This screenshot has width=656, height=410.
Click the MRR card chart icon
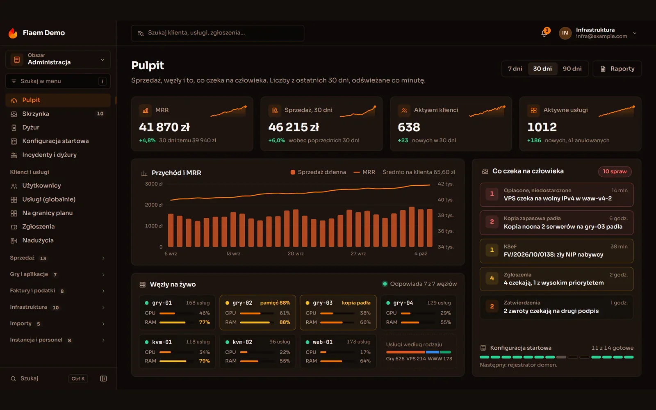[146, 110]
